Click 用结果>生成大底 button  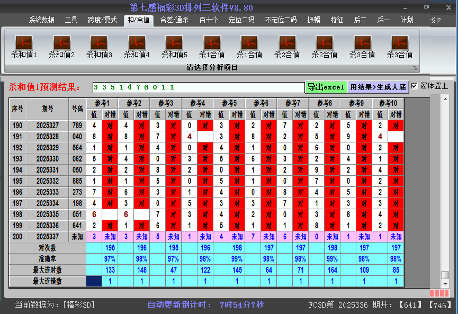point(378,87)
